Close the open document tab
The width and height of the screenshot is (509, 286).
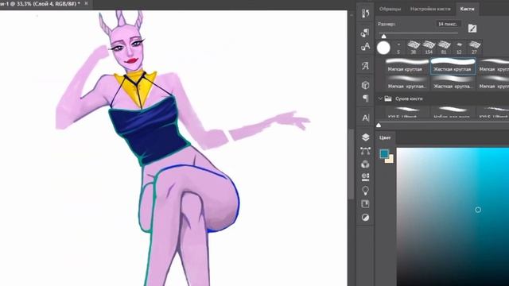86,3
